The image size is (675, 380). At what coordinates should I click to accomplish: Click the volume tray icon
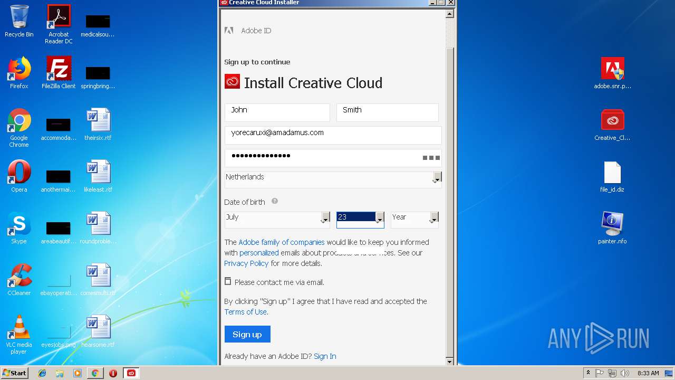coord(625,373)
